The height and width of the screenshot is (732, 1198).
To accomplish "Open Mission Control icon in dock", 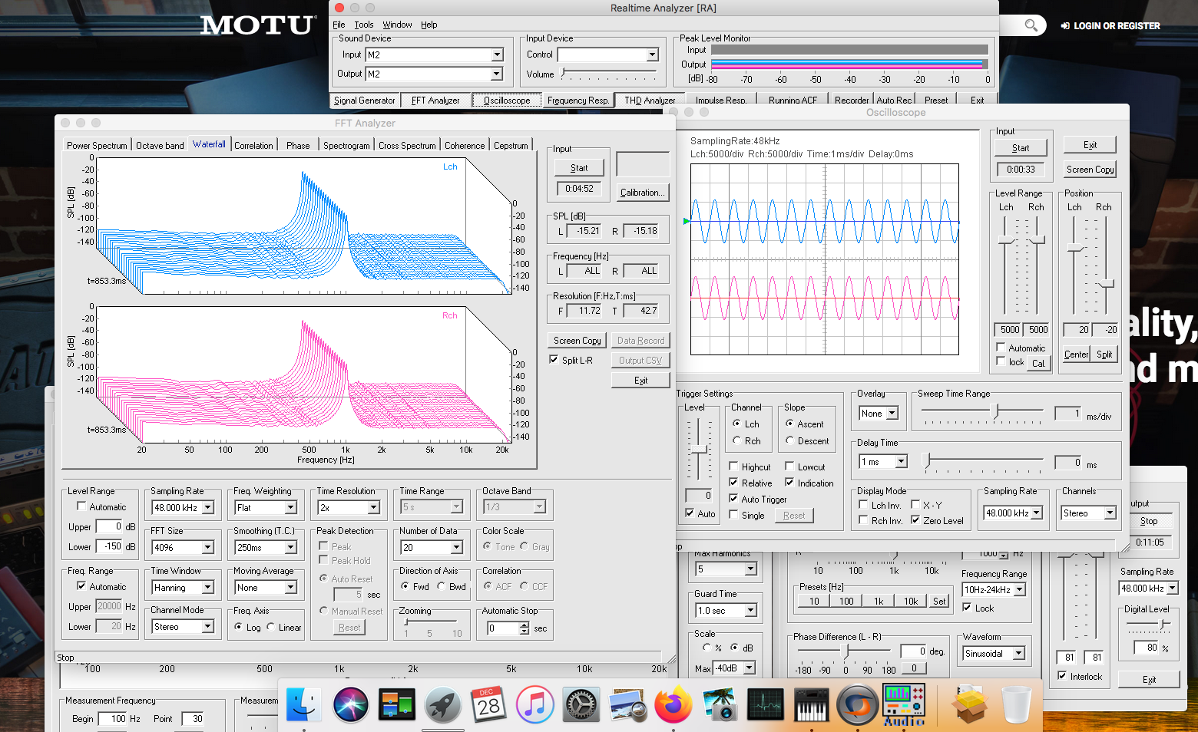I will [x=396, y=704].
